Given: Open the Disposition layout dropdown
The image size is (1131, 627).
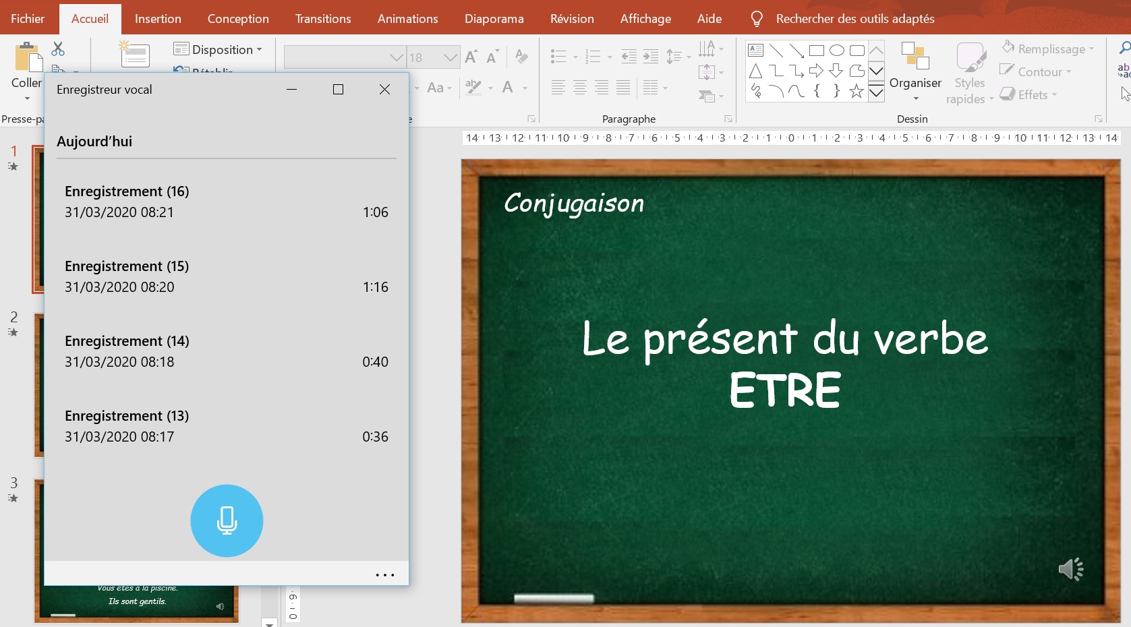Looking at the screenshot, I should [x=218, y=49].
